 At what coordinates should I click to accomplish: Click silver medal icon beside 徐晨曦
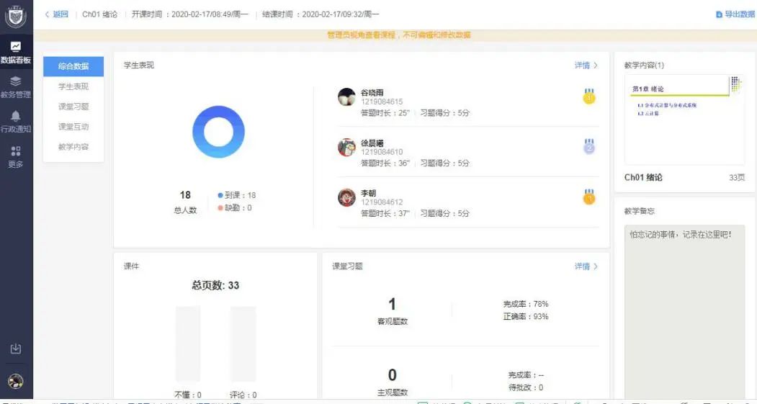point(589,146)
